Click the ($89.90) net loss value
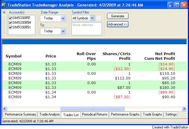Viewport: 189px width, 129px height. [167, 92]
